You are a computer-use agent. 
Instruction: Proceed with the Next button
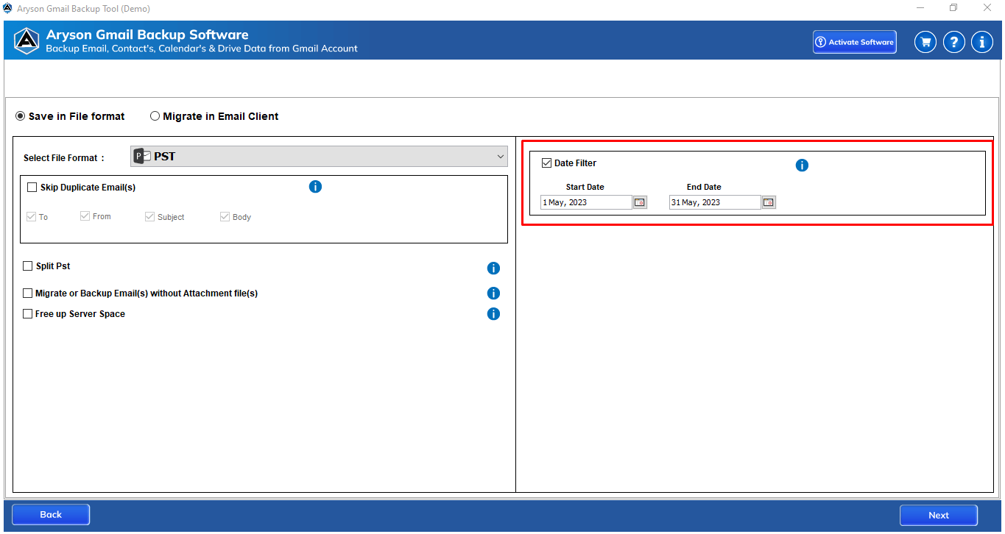(x=939, y=516)
